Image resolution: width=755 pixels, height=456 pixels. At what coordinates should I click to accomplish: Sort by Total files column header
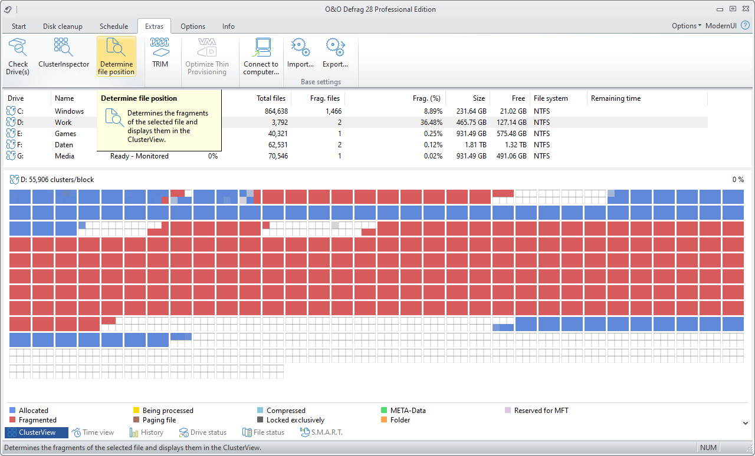click(x=271, y=98)
